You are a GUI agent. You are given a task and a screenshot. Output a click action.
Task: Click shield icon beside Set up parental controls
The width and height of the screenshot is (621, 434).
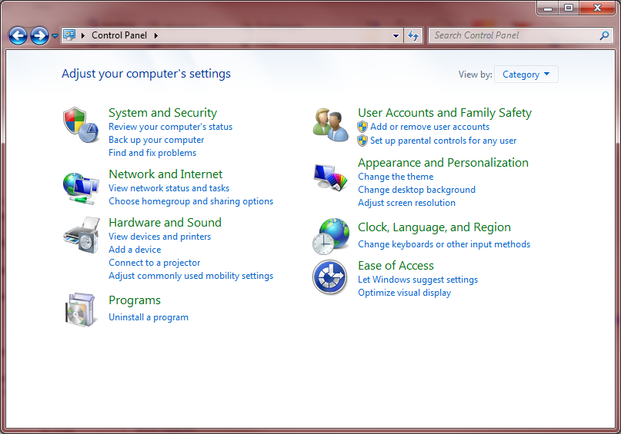coord(362,141)
